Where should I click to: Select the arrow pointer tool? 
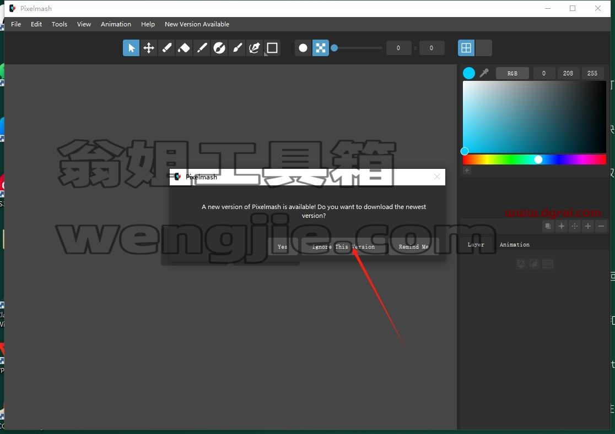tap(131, 48)
